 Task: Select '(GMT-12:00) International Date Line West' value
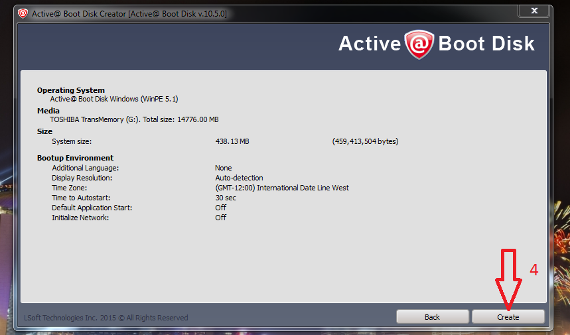click(x=282, y=188)
